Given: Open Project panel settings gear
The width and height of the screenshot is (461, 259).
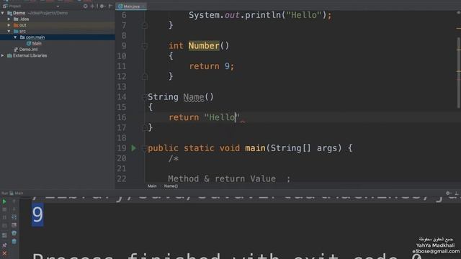Looking at the screenshot, I should click(102, 6).
